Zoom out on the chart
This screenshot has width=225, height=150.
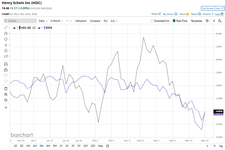click(x=6, y=100)
